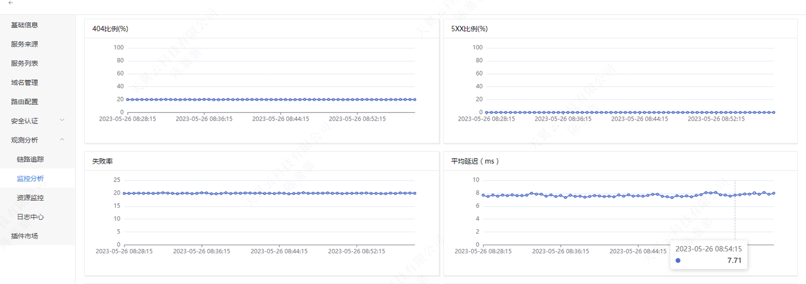This screenshot has height=284, width=806.
Task: Collapse the 观测分析 submenu chevron
Action: pyautogui.click(x=62, y=139)
